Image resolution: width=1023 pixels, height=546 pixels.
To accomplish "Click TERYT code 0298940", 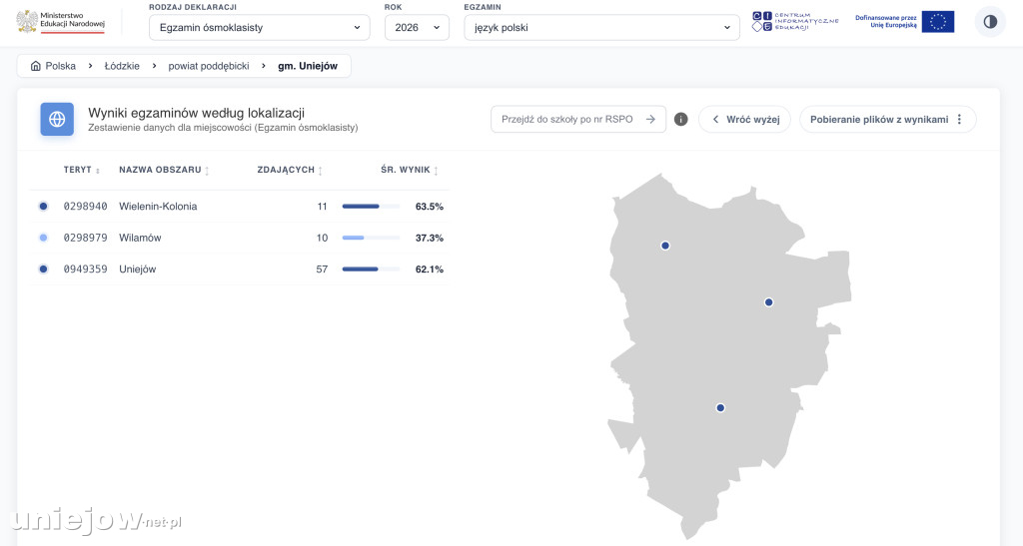I will 86,206.
